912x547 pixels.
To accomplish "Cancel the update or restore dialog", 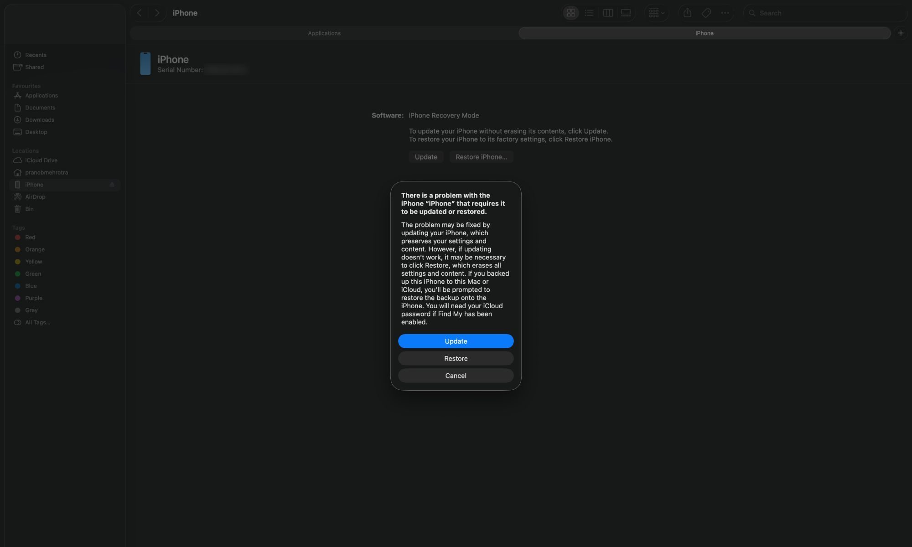I will click(x=456, y=376).
